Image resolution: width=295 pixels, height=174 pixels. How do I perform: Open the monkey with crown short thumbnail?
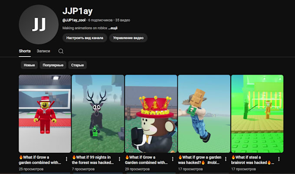pyautogui.click(x=151, y=114)
